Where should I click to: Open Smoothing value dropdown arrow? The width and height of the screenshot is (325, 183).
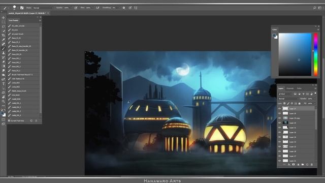[119, 8]
